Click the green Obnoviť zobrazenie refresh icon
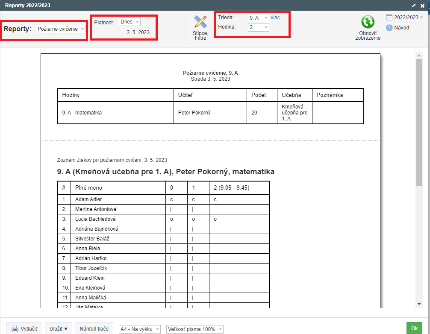The image size is (430, 334). click(368, 22)
